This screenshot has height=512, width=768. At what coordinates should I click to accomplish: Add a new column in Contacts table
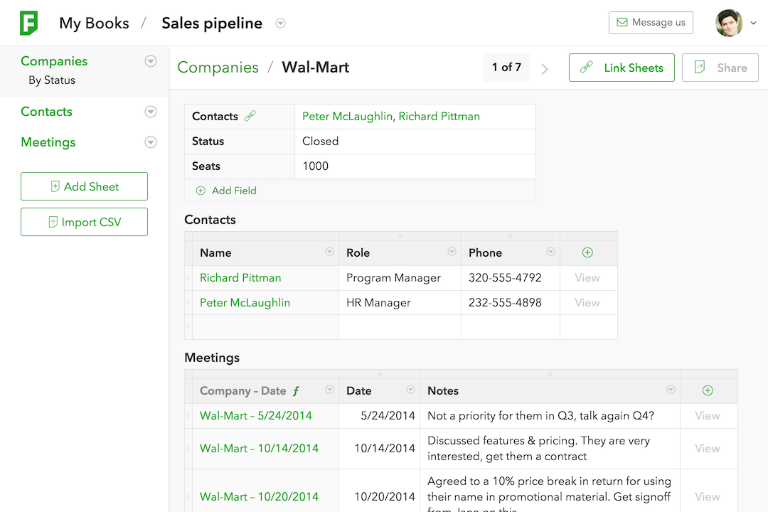point(587,252)
